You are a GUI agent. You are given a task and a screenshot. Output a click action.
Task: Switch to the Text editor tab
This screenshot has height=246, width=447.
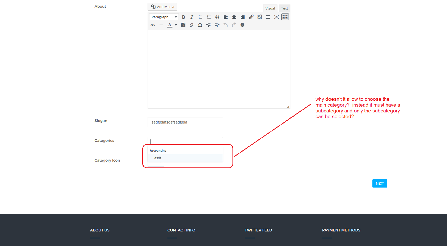tap(284, 8)
